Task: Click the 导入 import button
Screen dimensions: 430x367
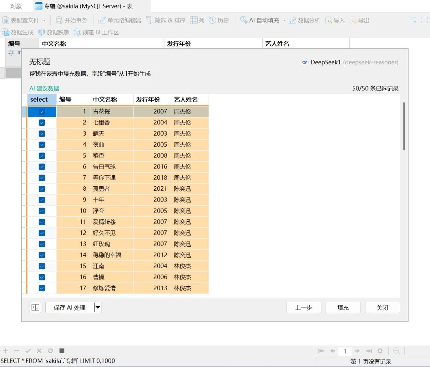Action: coord(335,21)
